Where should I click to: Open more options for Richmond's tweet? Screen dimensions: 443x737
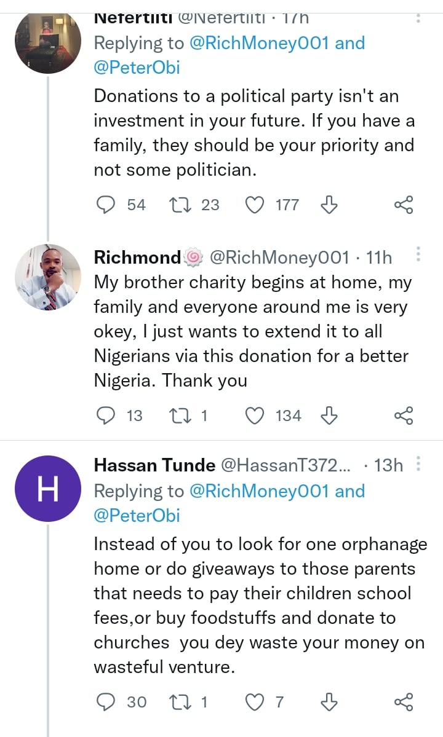[418, 254]
